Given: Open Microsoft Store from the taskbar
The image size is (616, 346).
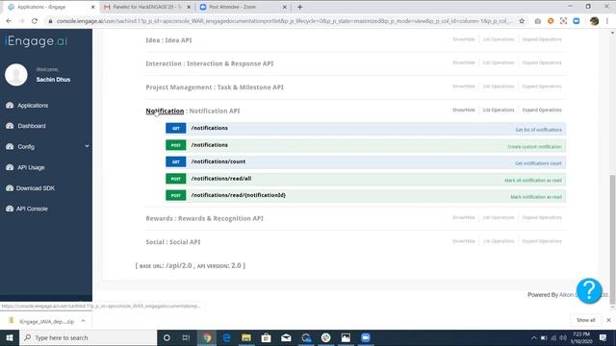Looking at the screenshot, I should (266, 337).
